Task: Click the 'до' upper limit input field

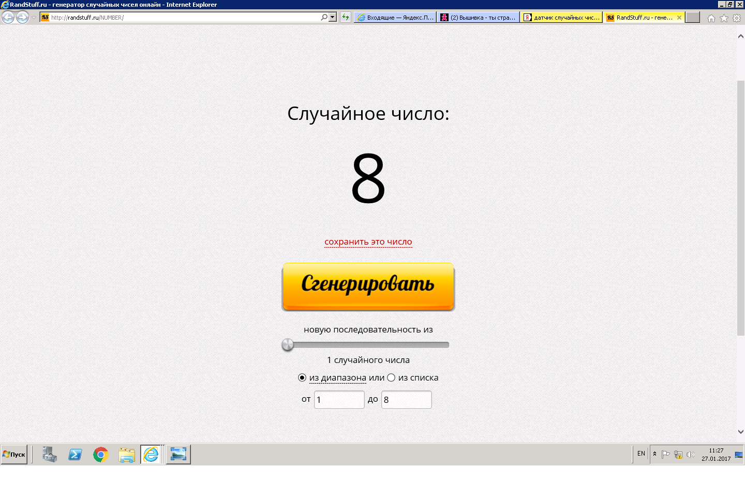Action: tap(407, 400)
